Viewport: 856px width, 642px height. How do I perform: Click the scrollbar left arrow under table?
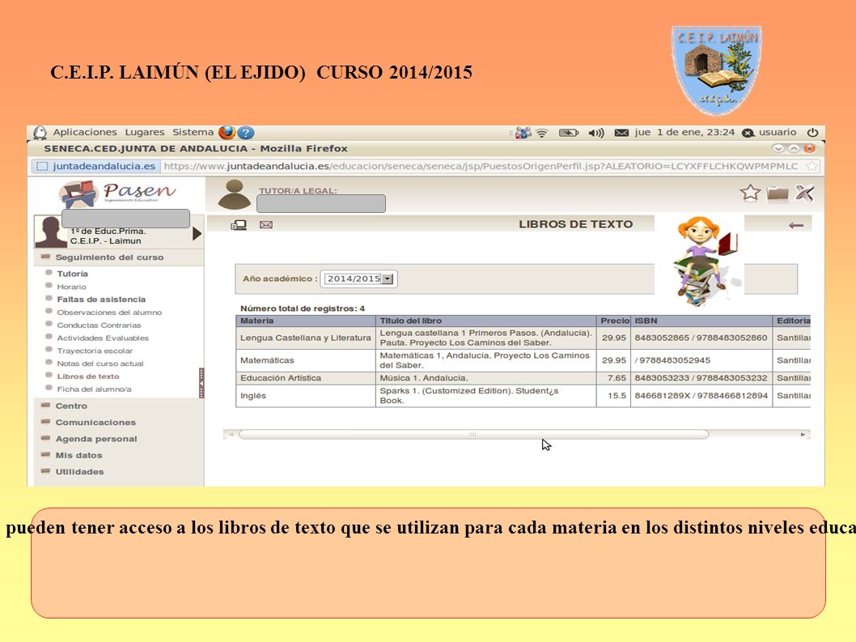(231, 435)
